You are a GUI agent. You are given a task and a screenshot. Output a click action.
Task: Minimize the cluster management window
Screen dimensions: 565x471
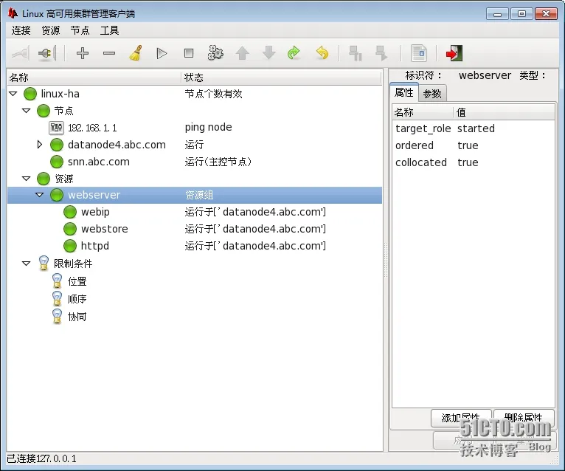tap(497, 14)
